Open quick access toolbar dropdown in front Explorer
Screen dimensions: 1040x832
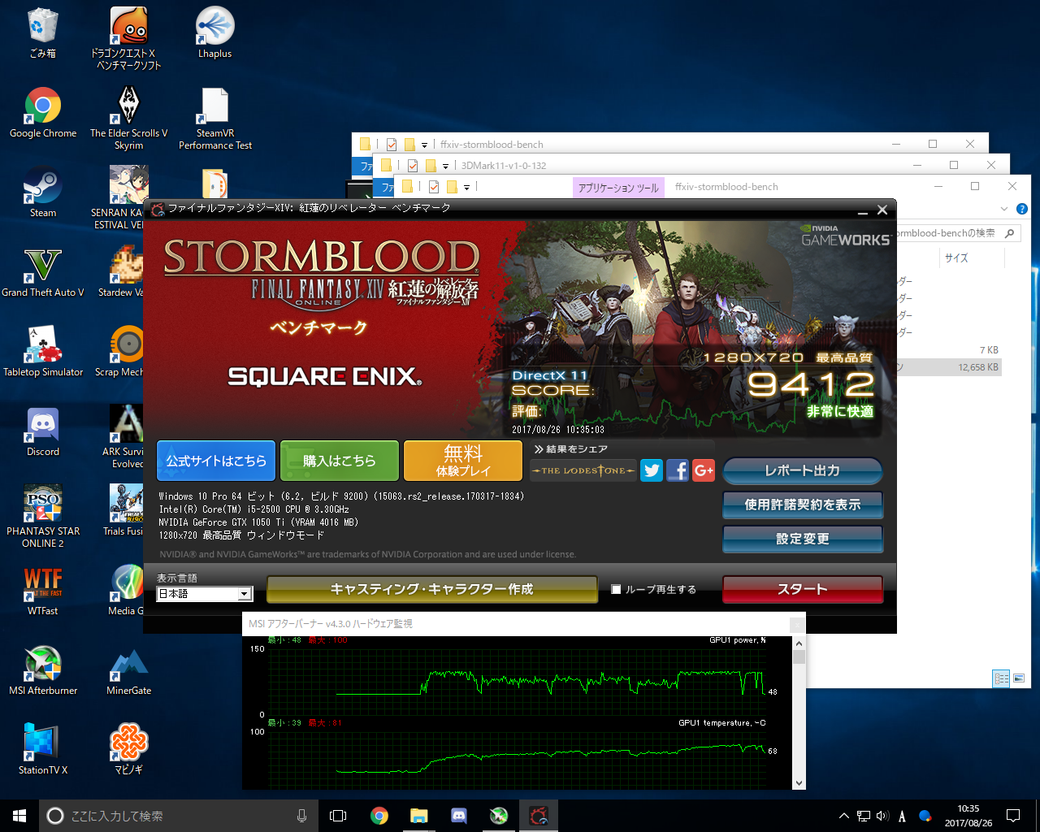coord(466,187)
